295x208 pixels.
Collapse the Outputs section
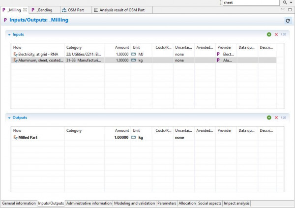(x=9, y=118)
